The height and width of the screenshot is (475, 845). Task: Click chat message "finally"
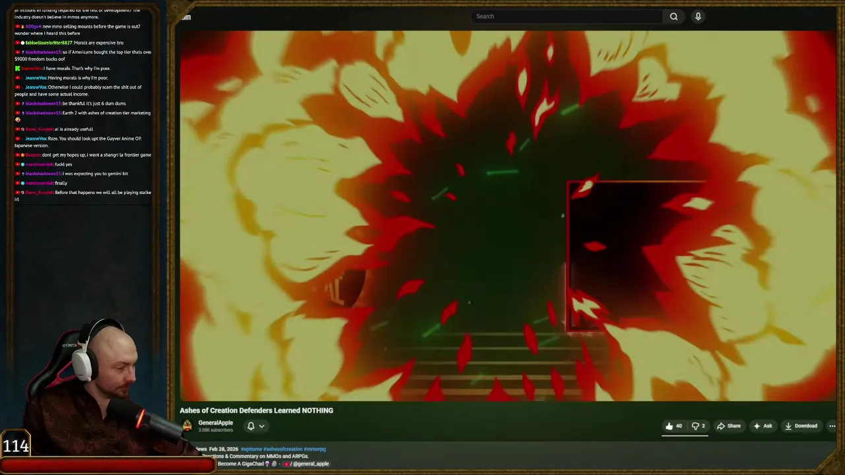click(61, 183)
